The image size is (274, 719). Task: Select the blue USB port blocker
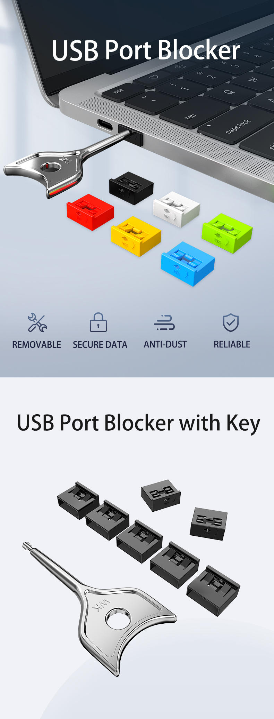coord(188,264)
